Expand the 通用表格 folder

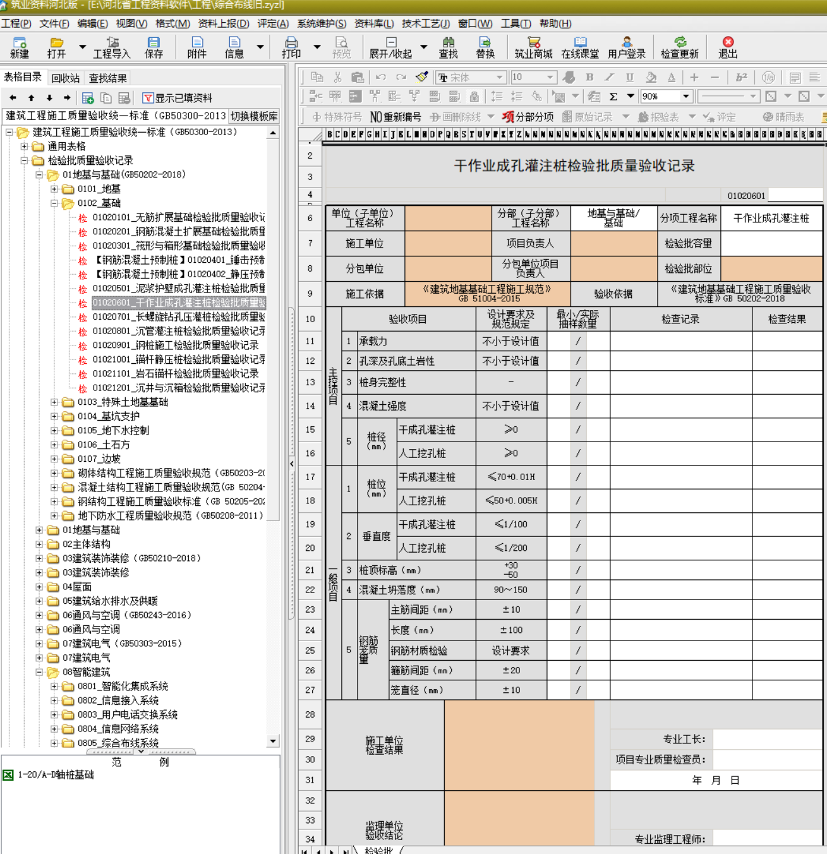coord(24,147)
